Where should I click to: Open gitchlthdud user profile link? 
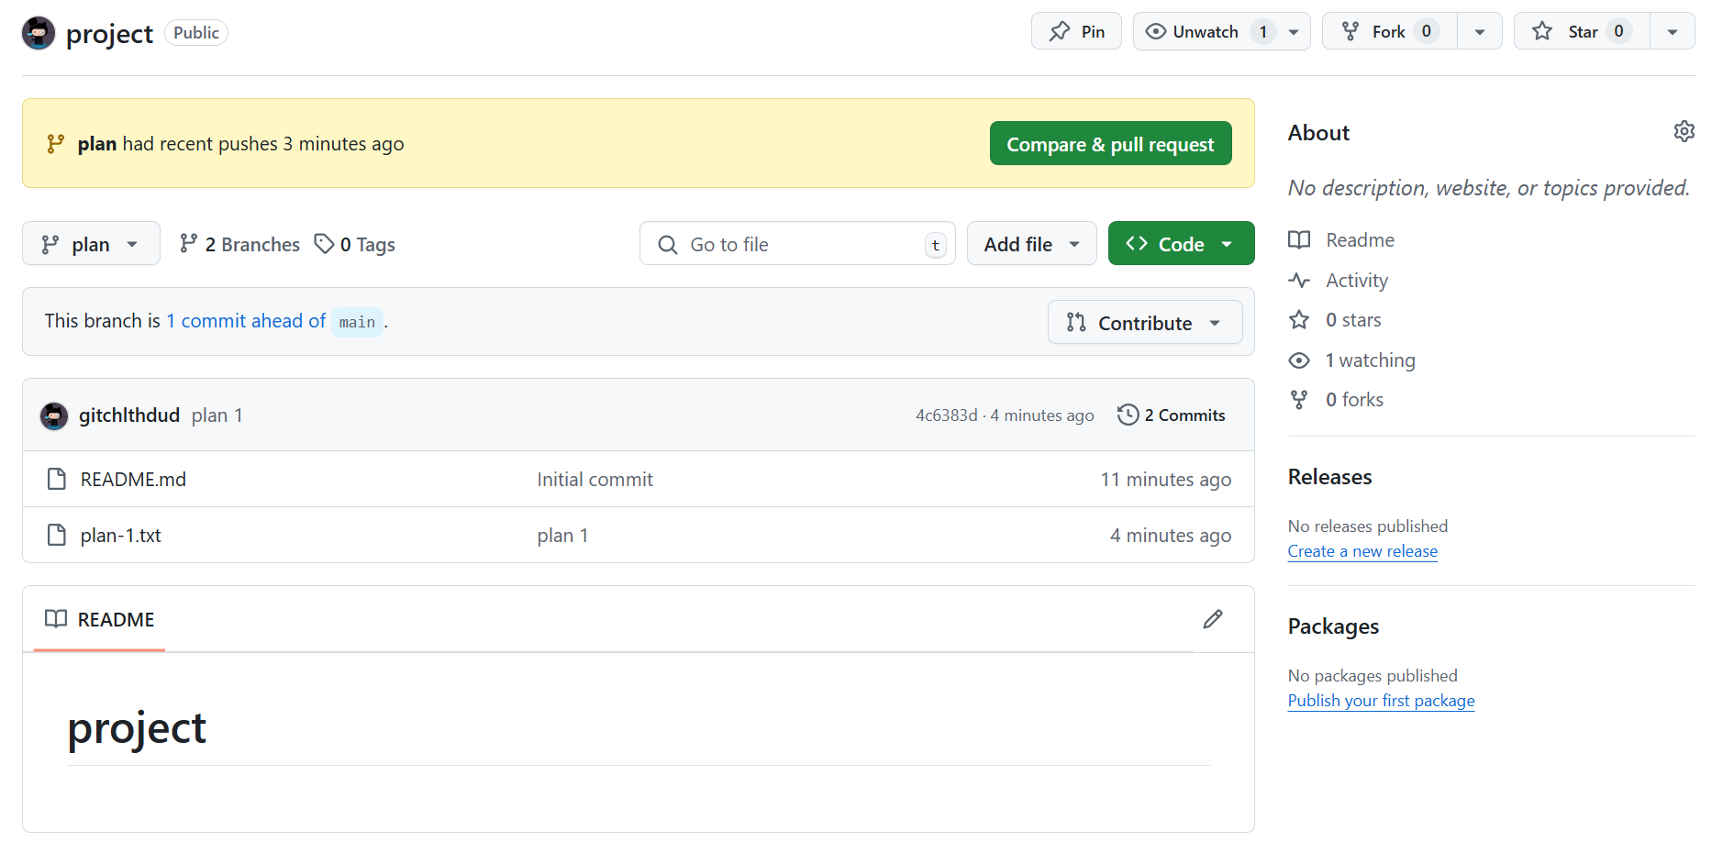click(129, 415)
